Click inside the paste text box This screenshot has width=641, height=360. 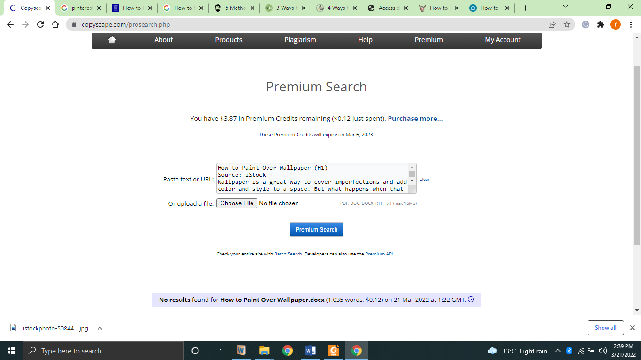312,178
